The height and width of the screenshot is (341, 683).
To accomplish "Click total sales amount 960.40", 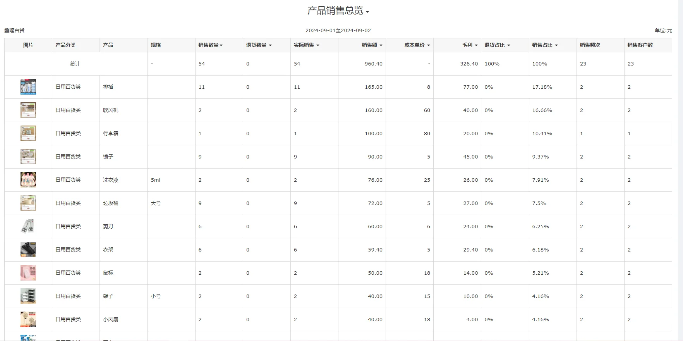I will tap(373, 64).
